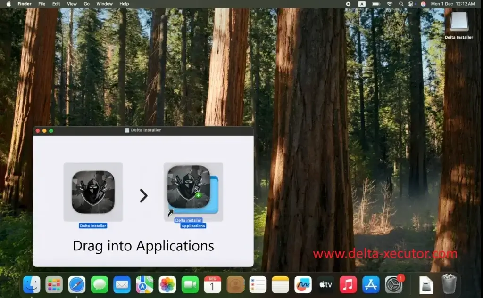Viewport: 483px width, 298px height.
Task: Open Maps app in the Dock
Action: [145, 284]
